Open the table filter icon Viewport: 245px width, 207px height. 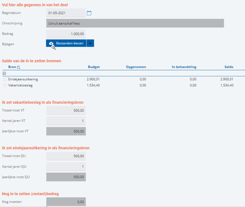tap(4, 73)
